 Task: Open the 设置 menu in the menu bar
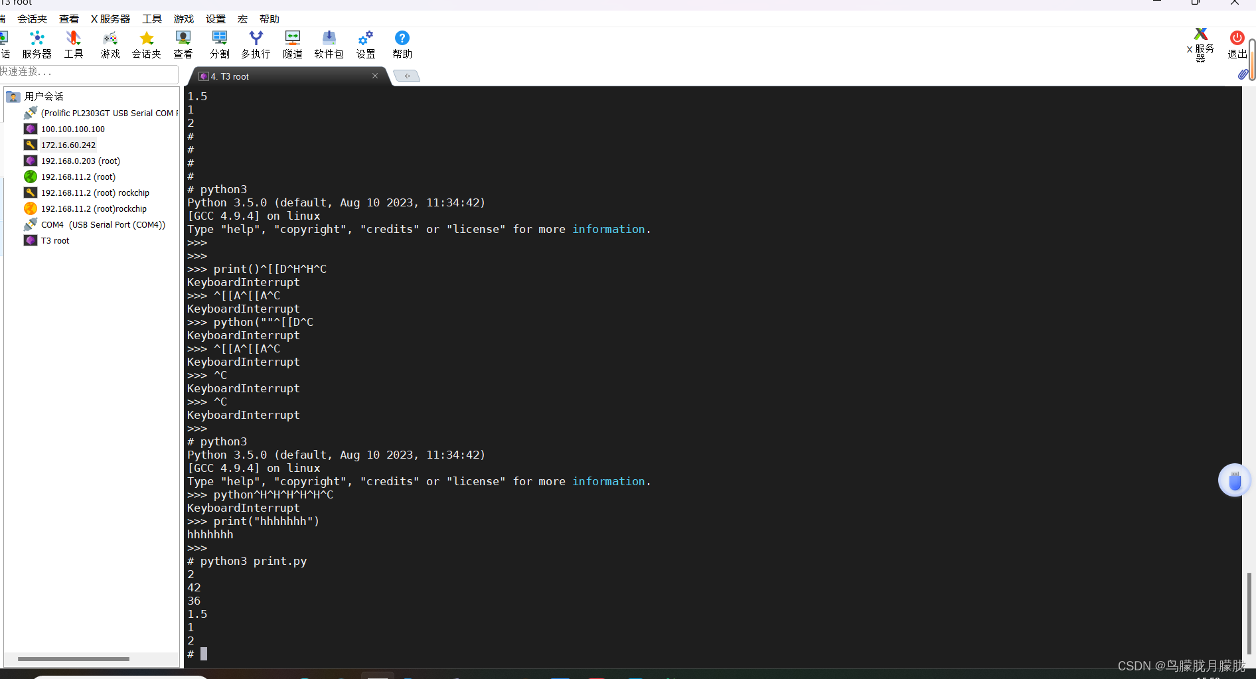(216, 19)
